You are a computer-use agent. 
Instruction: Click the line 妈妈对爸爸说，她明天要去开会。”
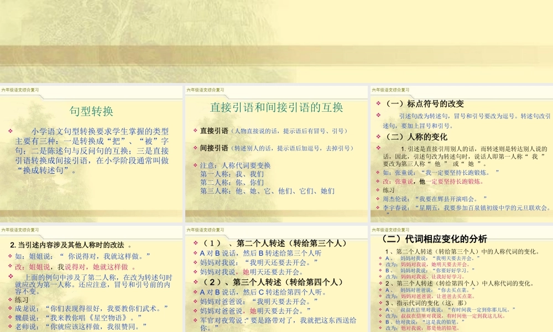[255, 311]
